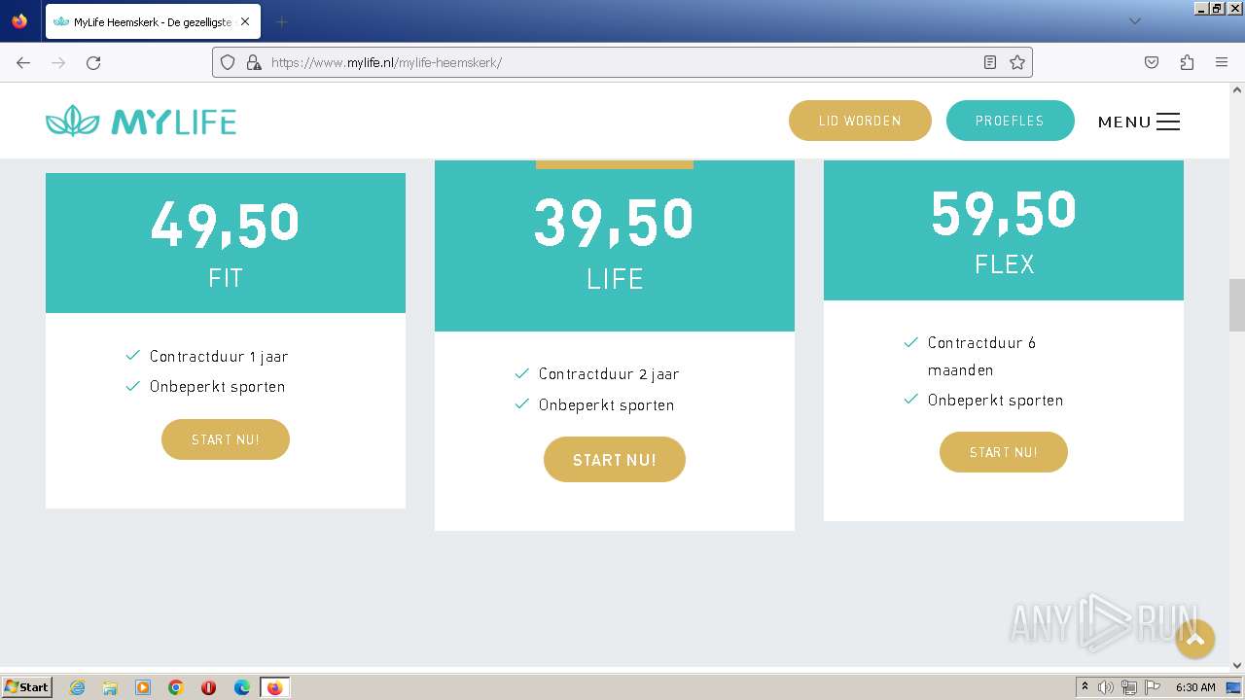
Task: Click 'Onbeperkt sporten' in FIT card
Action: pyautogui.click(x=217, y=387)
